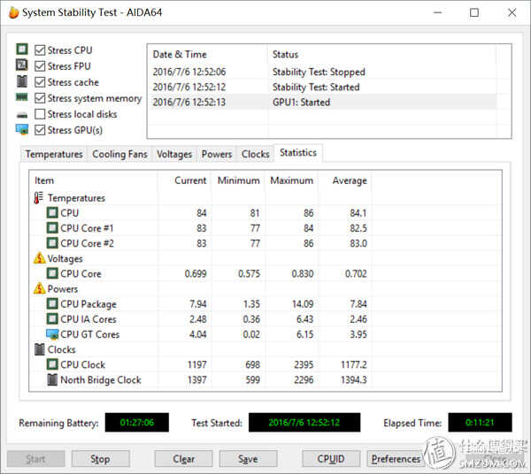Click the CPU Clock chip icon

coord(52,364)
